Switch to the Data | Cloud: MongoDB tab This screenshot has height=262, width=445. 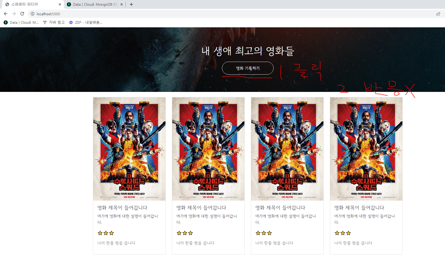[x=94, y=4]
